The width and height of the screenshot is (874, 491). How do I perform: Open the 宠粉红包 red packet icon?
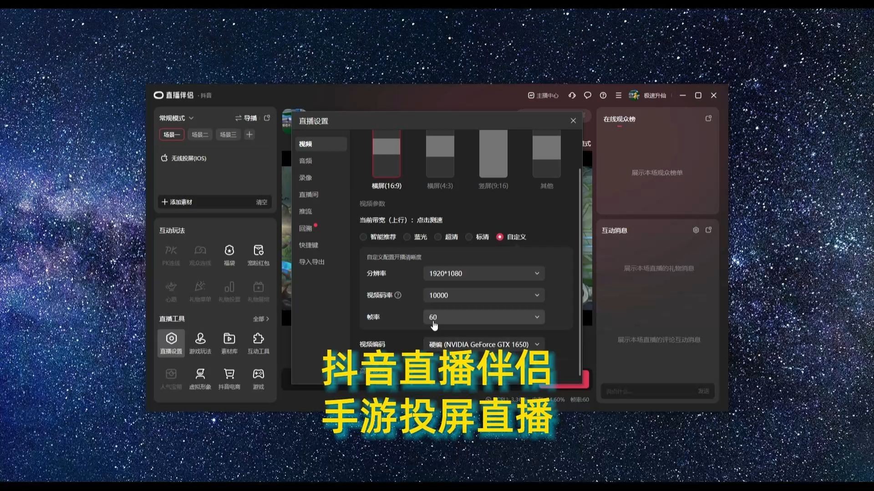pos(259,256)
